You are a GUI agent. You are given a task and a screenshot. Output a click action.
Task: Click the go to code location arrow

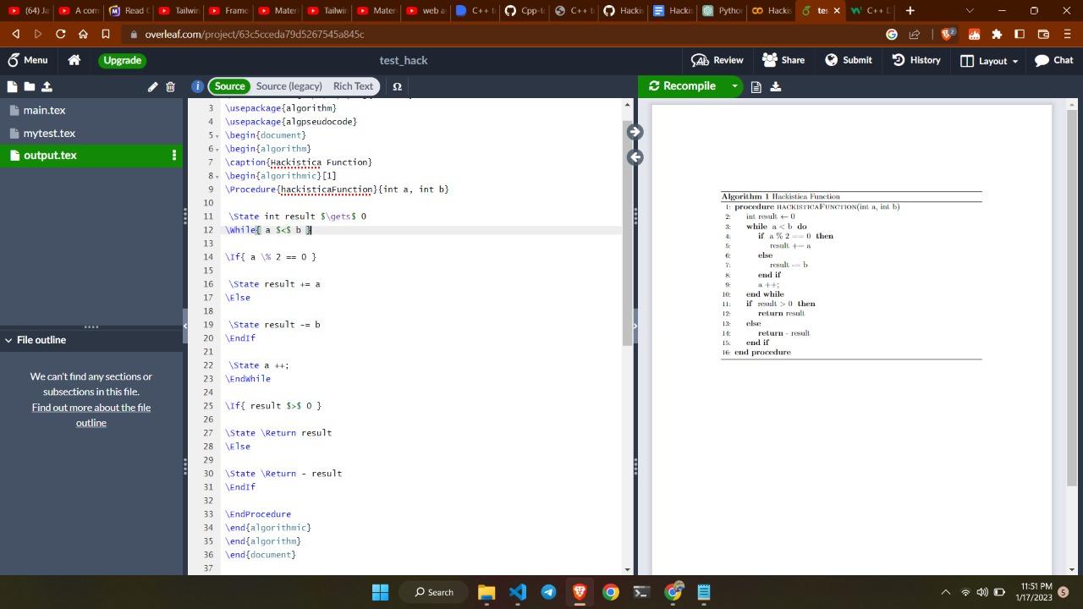tap(635, 157)
